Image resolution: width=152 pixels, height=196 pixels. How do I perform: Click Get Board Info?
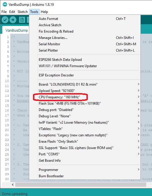[85, 161]
